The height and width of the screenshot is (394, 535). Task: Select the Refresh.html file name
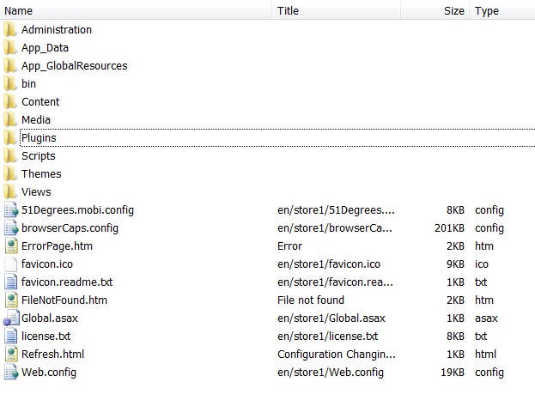[53, 355]
